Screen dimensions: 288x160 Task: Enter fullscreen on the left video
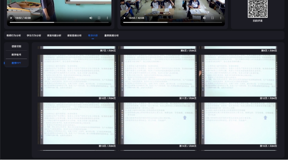tap(99, 18)
